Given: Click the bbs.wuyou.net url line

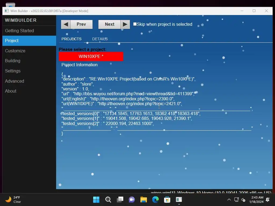Looking at the screenshot, I should 128,94.
